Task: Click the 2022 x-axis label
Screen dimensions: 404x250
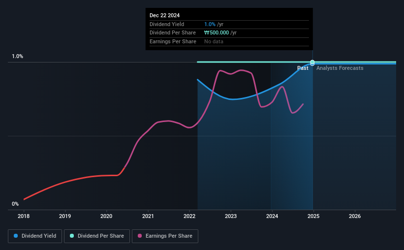Action: coord(189,216)
